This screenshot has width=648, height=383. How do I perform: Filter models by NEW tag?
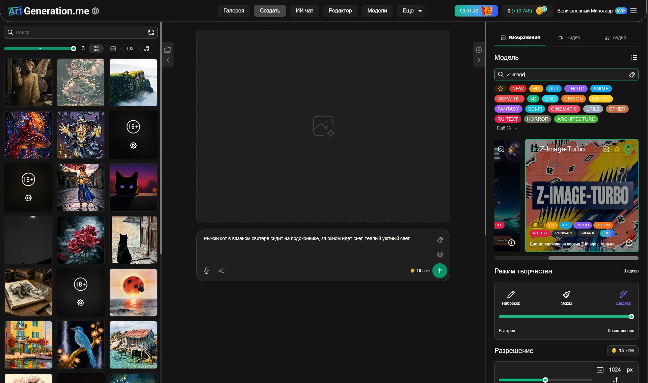pyautogui.click(x=518, y=89)
